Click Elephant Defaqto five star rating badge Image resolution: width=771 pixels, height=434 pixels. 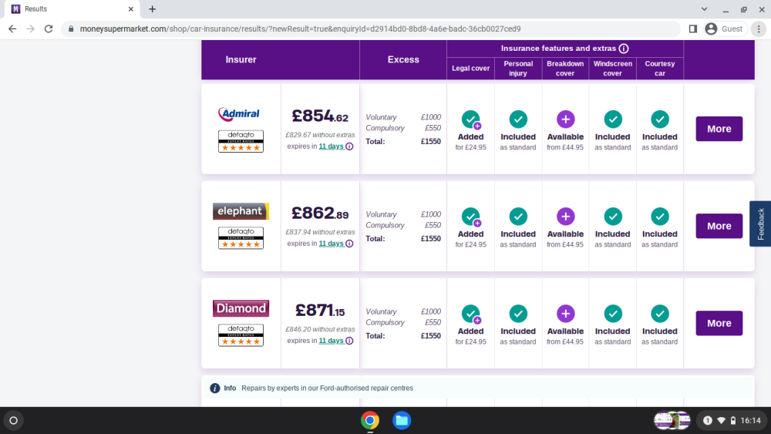[241, 238]
